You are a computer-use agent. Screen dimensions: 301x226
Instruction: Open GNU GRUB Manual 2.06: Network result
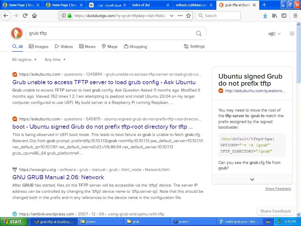pos(58,177)
